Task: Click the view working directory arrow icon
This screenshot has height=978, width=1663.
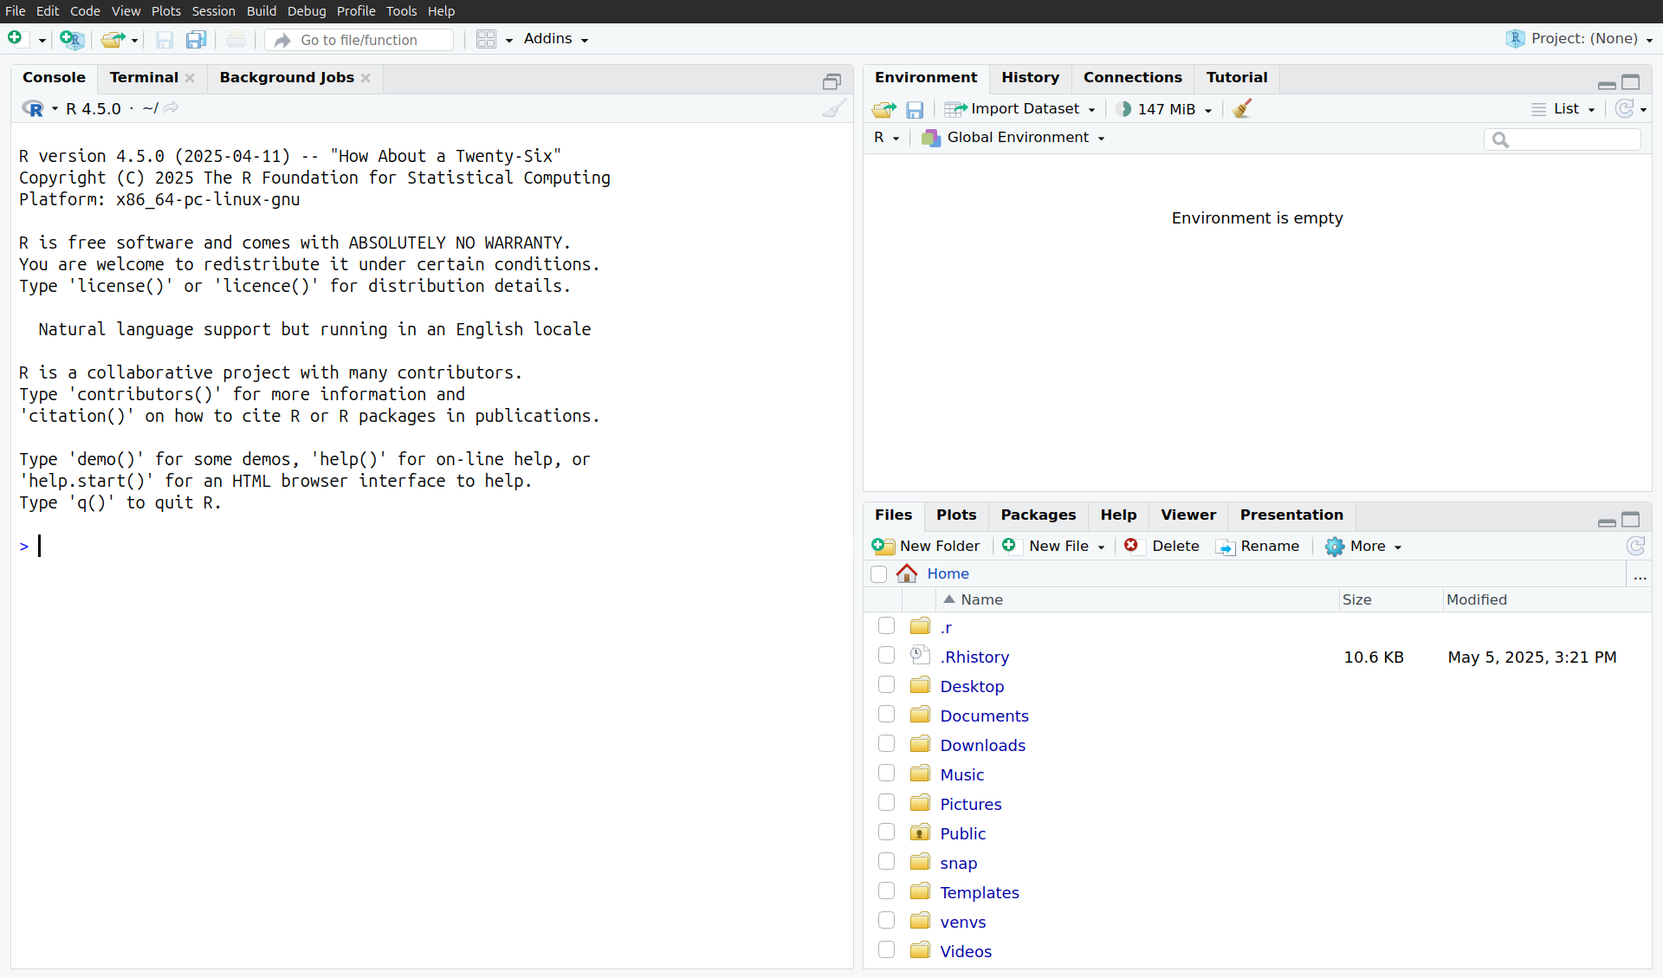Action: tap(171, 107)
